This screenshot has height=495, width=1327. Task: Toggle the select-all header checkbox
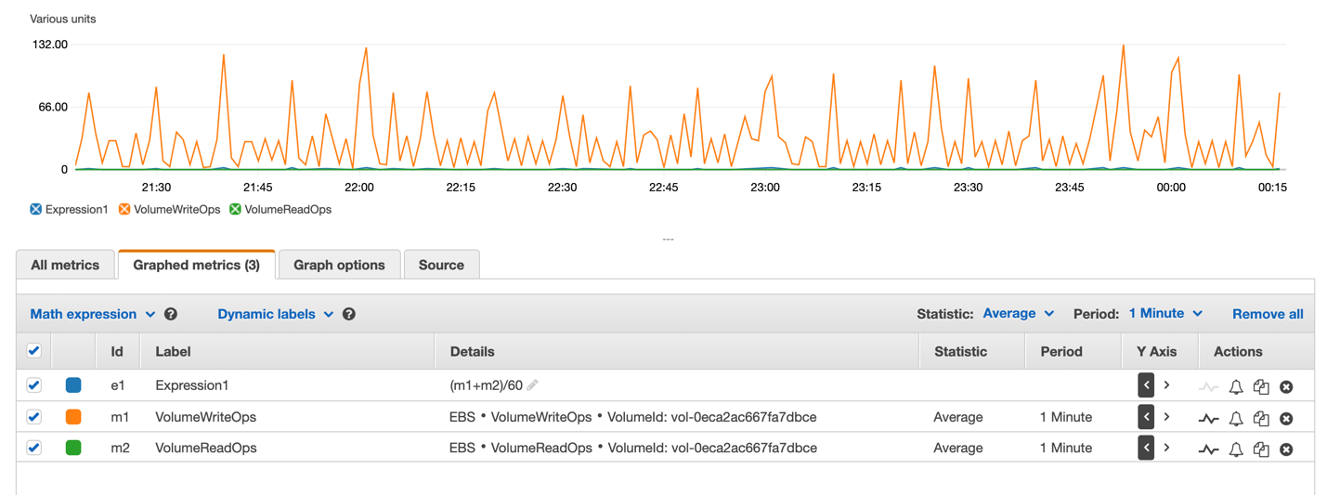(34, 351)
